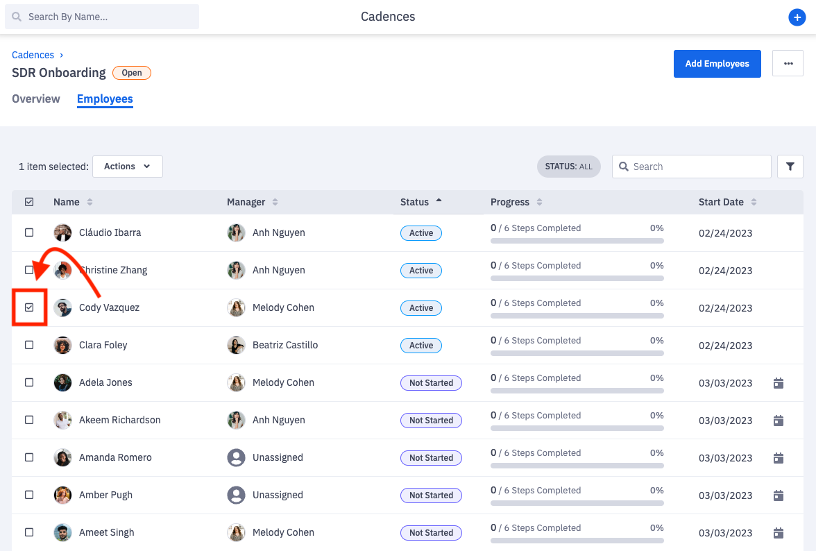Click Cláudio Ibarra's avatar picture
Screen dimensions: 816x551
pyautogui.click(x=62, y=233)
